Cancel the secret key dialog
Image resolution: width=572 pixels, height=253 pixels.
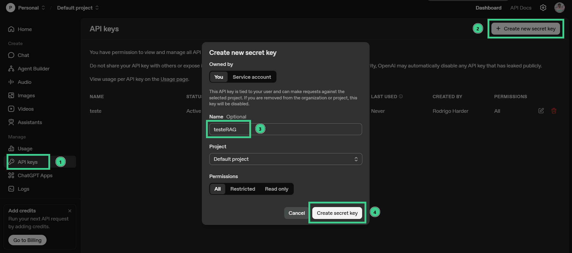tap(296, 213)
